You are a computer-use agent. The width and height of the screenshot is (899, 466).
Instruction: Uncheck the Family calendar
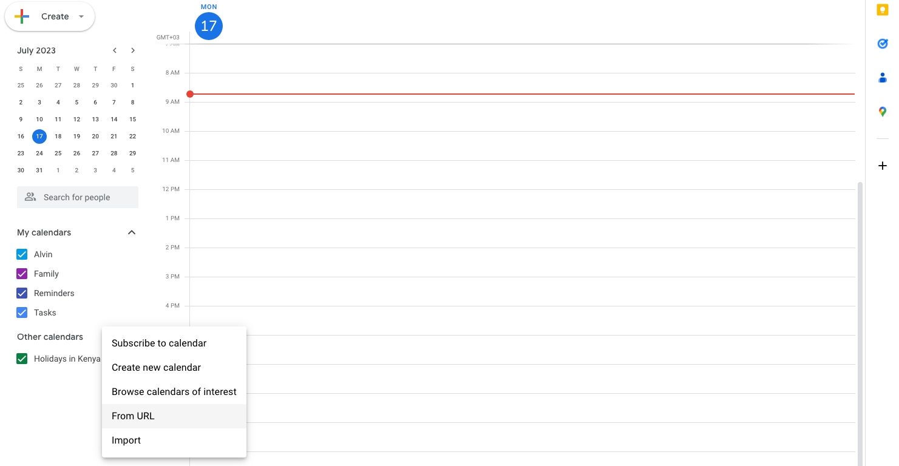pyautogui.click(x=22, y=274)
